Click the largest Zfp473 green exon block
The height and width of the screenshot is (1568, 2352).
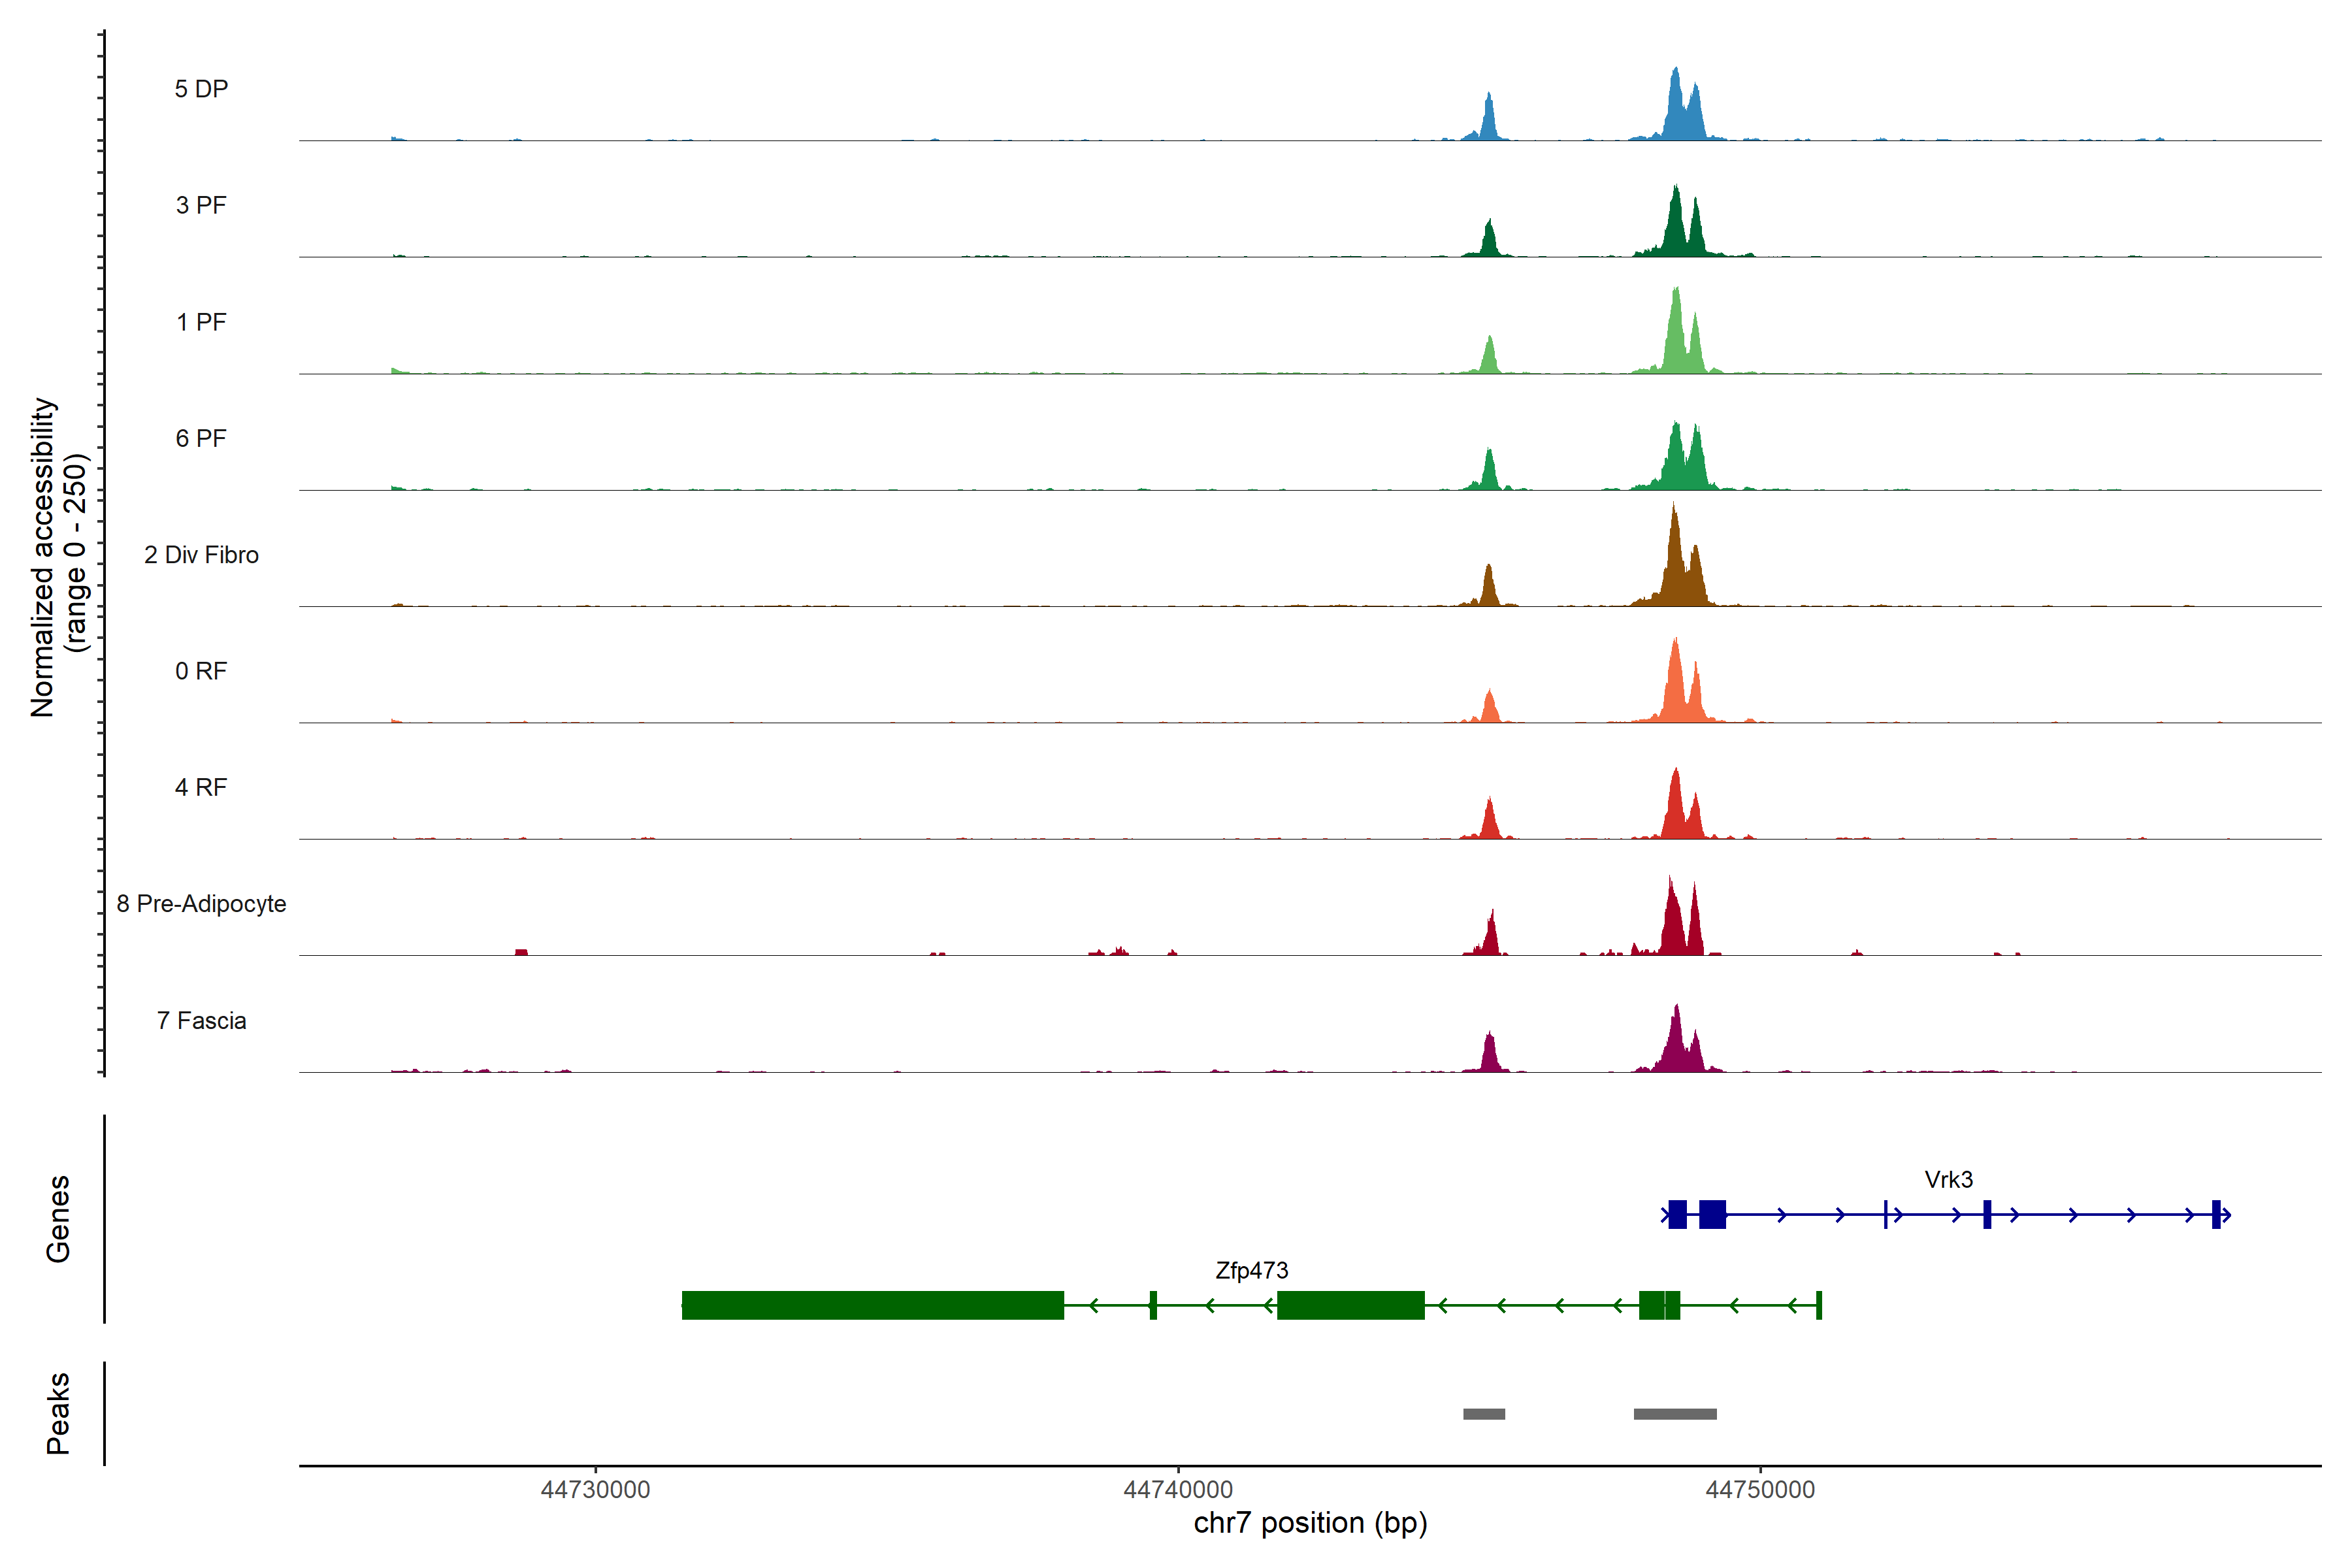(x=872, y=1305)
